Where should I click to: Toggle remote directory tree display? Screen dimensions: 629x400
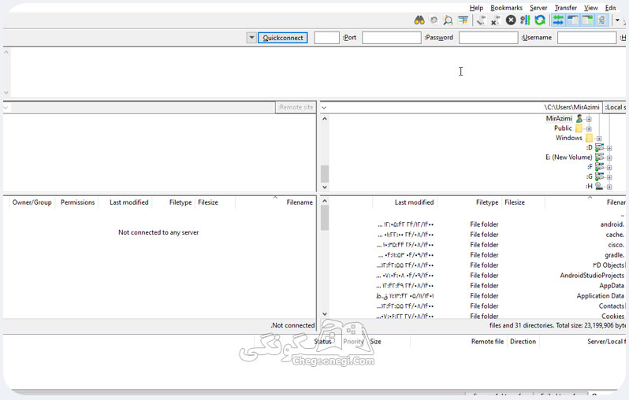pyautogui.click(x=573, y=20)
